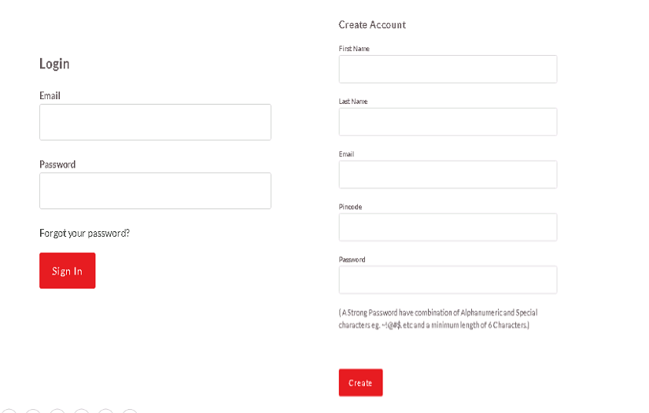This screenshot has height=413, width=649.
Task: Click the Login Email input field
Action: pos(155,122)
